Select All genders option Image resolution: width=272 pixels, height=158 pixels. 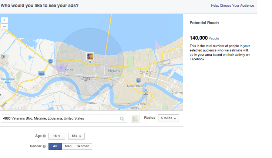point(55,146)
